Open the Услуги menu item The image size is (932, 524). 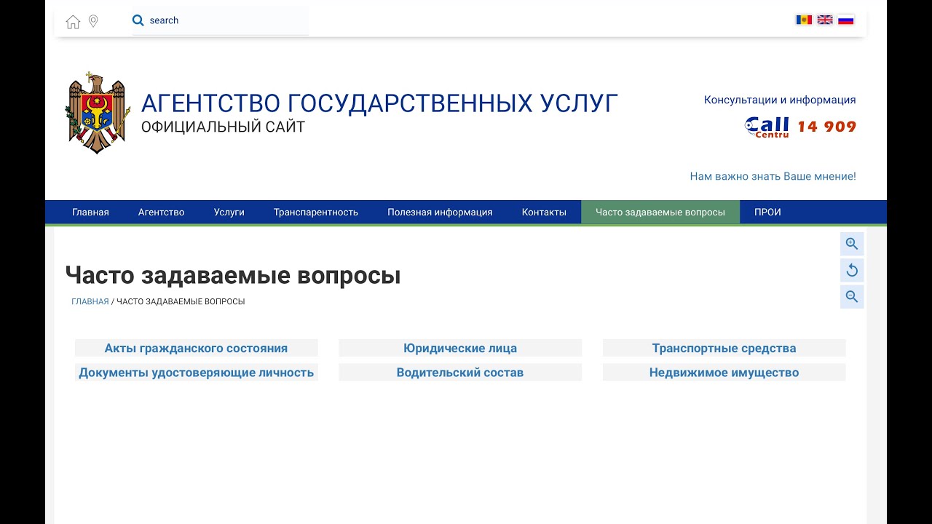[229, 213]
